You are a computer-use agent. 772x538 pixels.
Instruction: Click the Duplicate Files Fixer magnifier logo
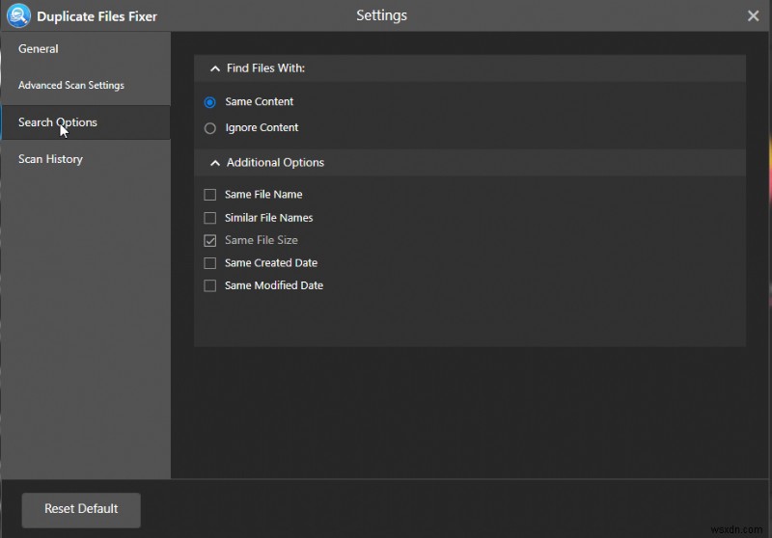18,15
